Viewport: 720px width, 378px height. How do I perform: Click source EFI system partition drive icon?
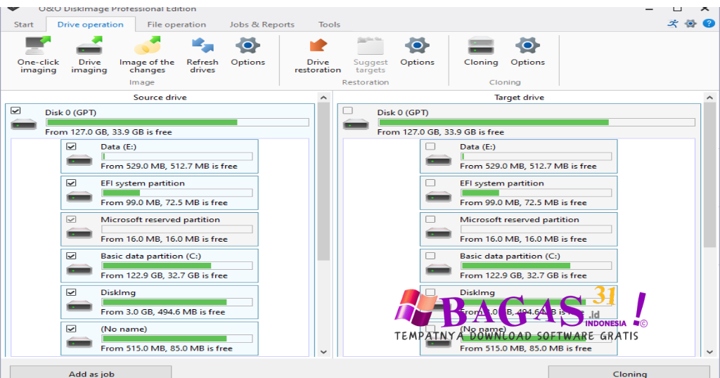(x=79, y=196)
